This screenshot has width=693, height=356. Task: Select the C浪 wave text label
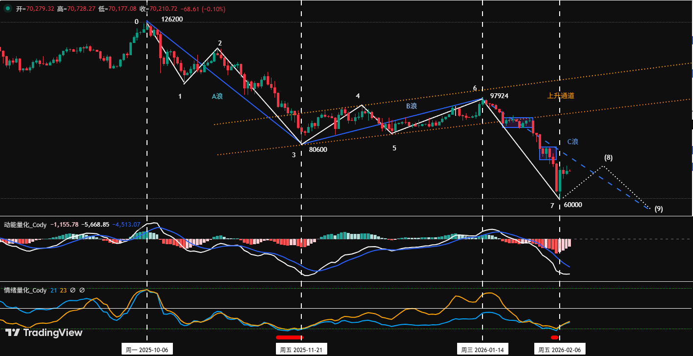point(572,142)
